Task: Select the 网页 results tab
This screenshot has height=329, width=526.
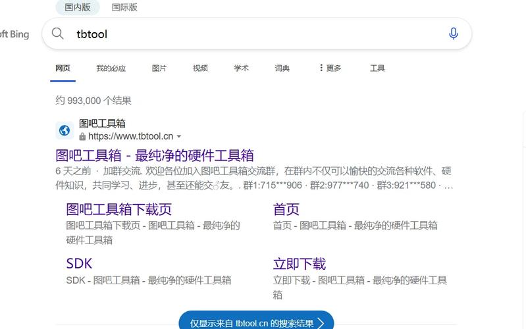Action: pos(63,68)
